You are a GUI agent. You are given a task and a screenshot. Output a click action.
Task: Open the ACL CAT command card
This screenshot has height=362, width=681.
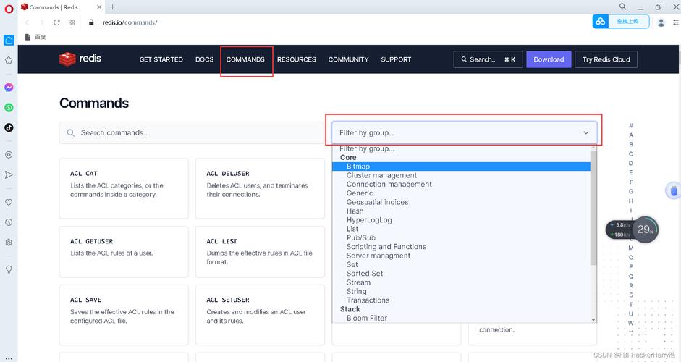(124, 188)
